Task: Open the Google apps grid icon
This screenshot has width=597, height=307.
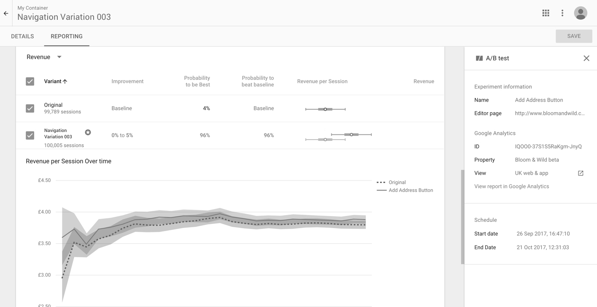Action: pos(546,13)
